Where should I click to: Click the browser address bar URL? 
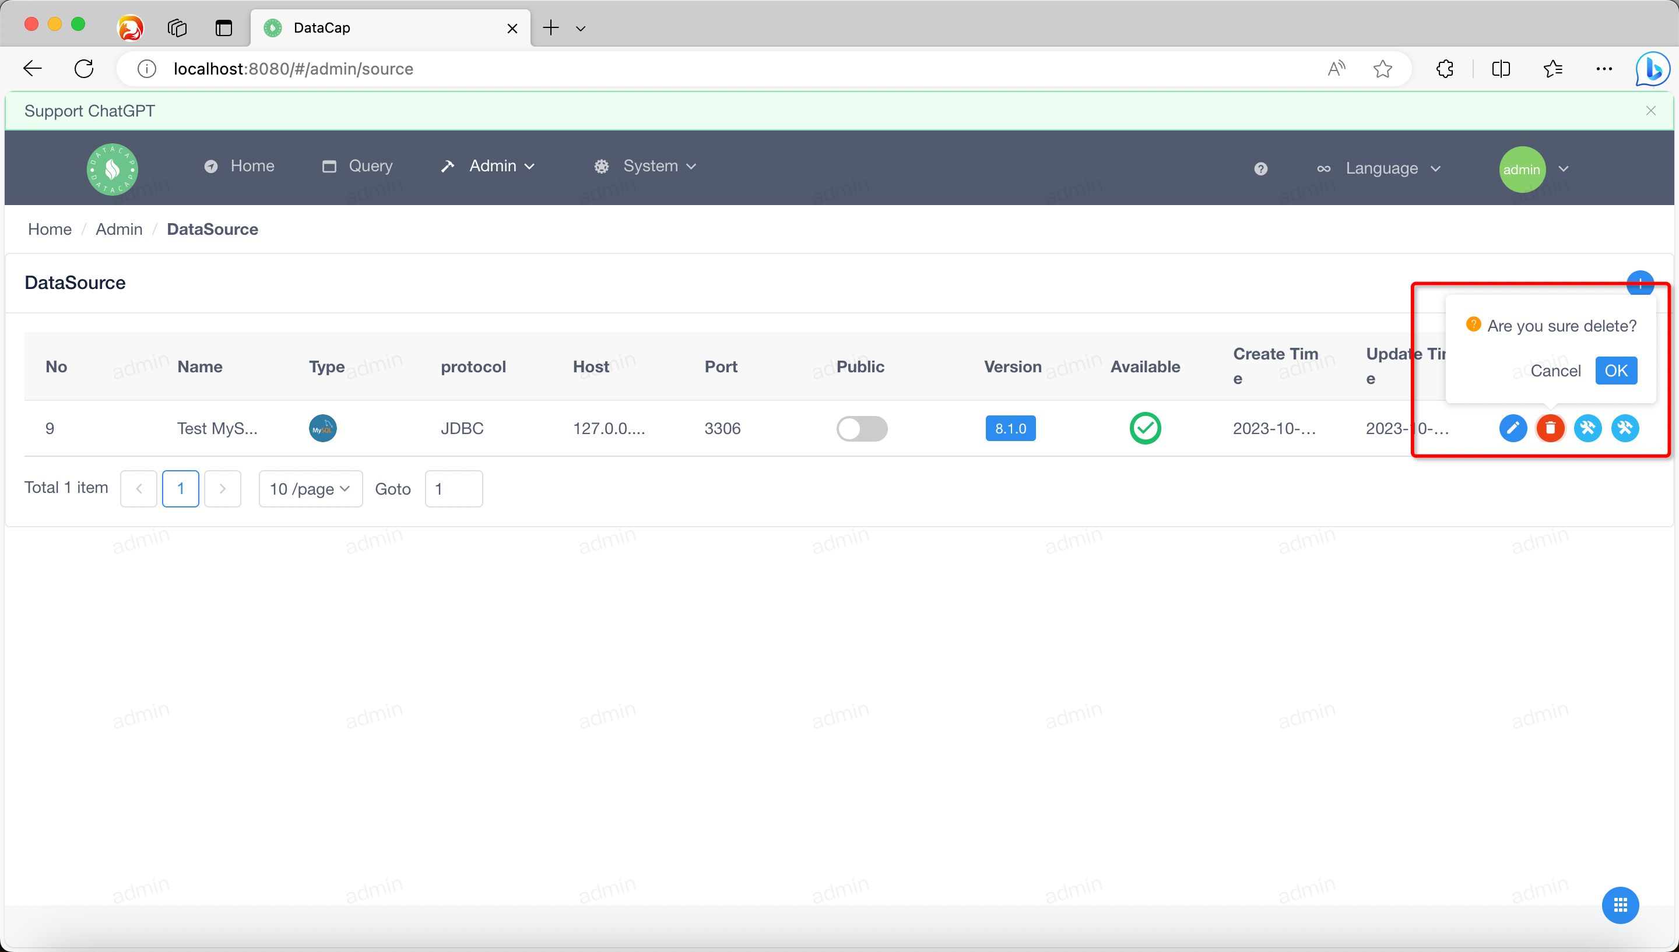tap(293, 69)
